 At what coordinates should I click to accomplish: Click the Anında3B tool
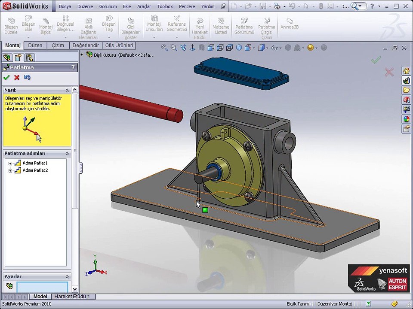(x=290, y=24)
